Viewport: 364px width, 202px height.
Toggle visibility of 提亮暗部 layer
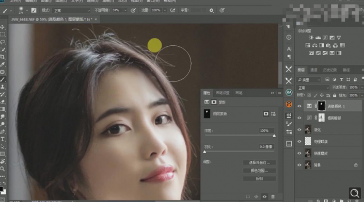(x=299, y=118)
